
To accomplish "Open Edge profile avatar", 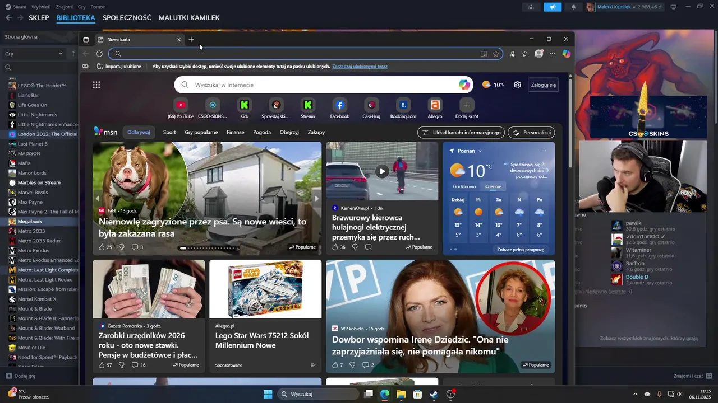I will (539, 54).
